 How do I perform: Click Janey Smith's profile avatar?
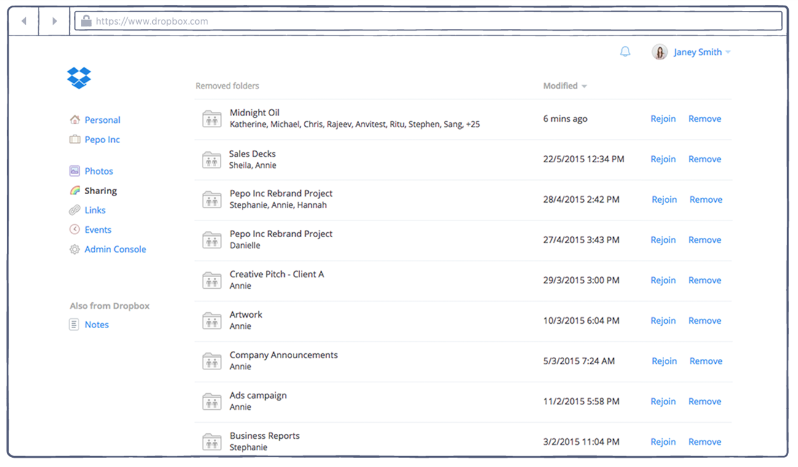[659, 52]
